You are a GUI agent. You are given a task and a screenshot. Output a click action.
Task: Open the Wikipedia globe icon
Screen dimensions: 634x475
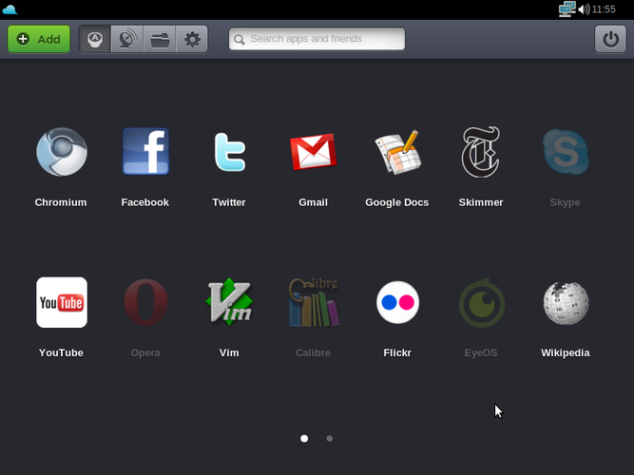pyautogui.click(x=566, y=303)
